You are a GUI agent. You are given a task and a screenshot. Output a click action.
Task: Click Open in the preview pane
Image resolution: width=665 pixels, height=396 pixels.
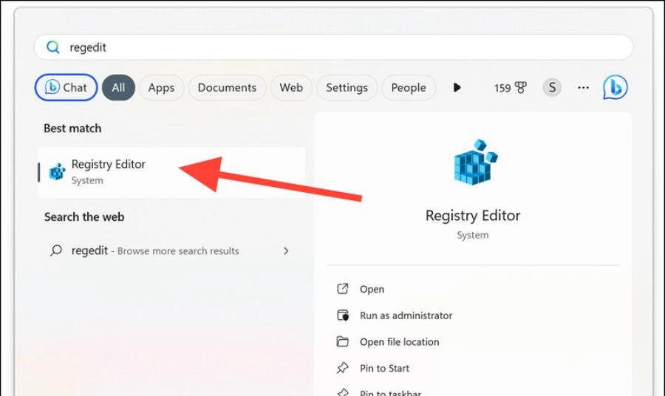[372, 289]
